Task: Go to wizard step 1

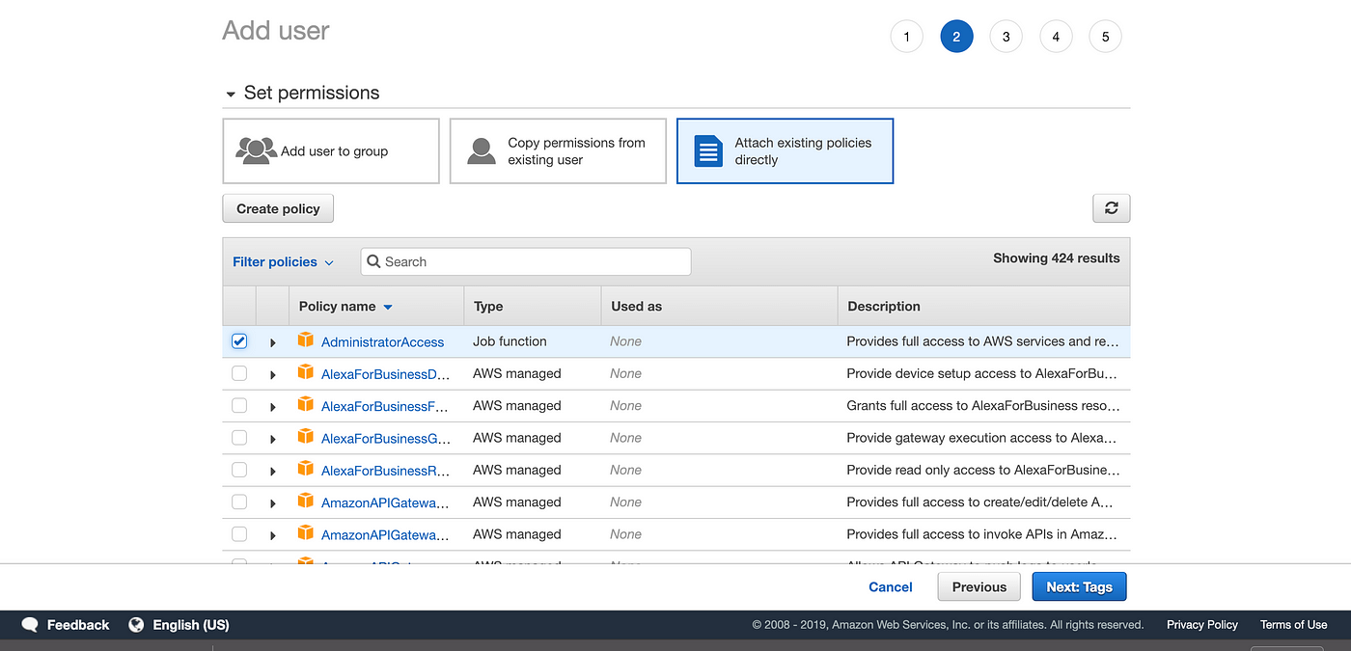Action: click(906, 37)
